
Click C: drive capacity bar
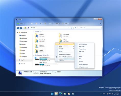(47, 59)
